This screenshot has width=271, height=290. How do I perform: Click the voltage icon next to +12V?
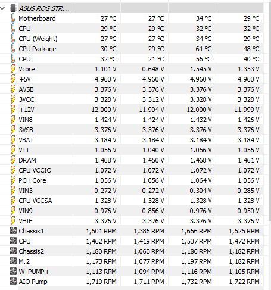pos(13,110)
